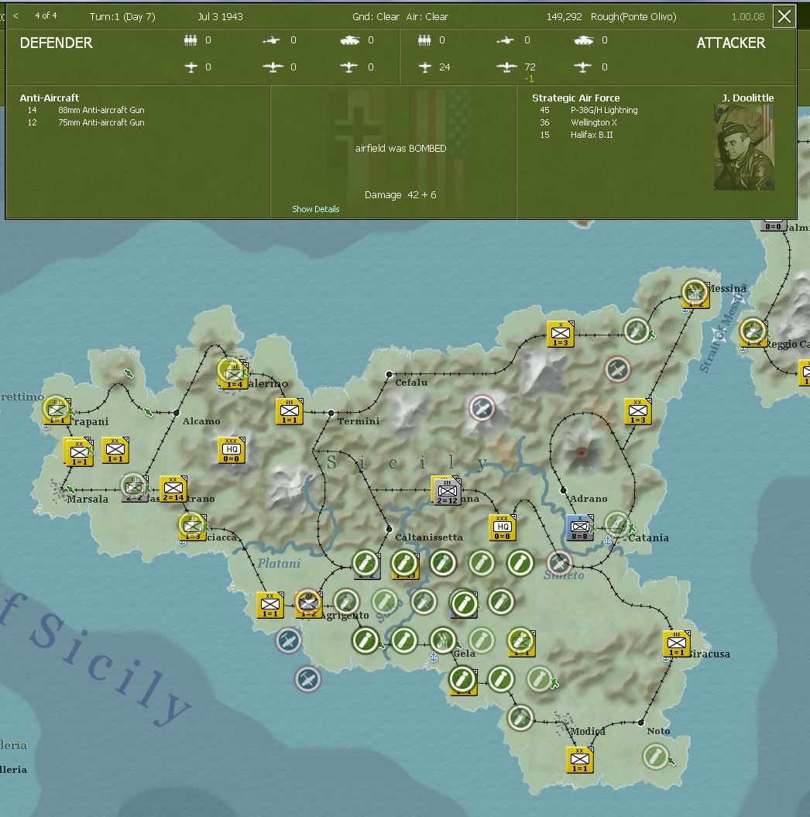Select the 1=3 division northeast of Etna

coord(637,412)
